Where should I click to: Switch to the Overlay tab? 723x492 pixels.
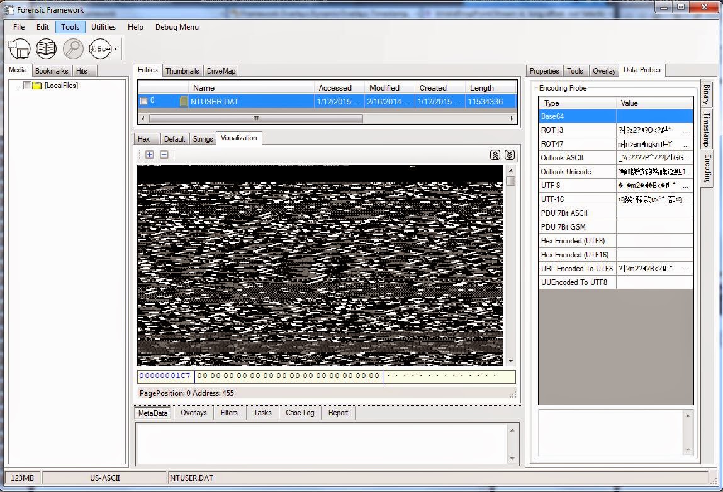(x=604, y=71)
